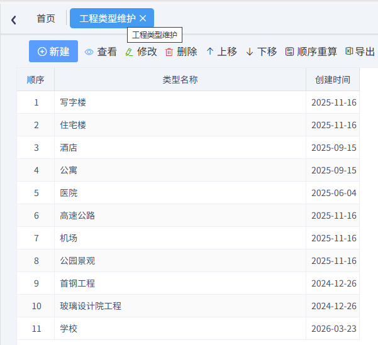Click the 机场 row date 2025-11-16
The width and height of the screenshot is (378, 345).
(x=333, y=238)
